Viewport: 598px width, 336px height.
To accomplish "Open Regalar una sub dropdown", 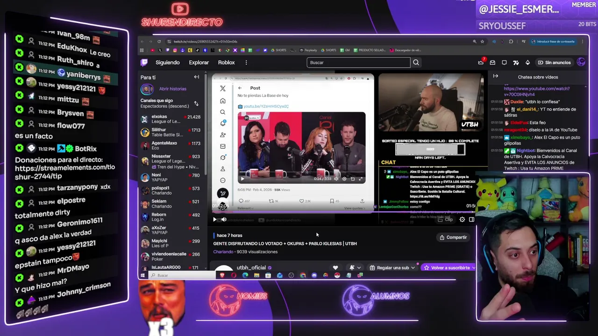I will pyautogui.click(x=392, y=268).
